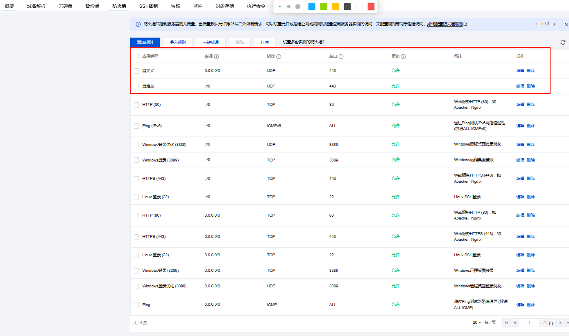The image size is (569, 336).
Task: Check the 自定义 rule with source 0.0.0.0/0
Action: (x=136, y=71)
